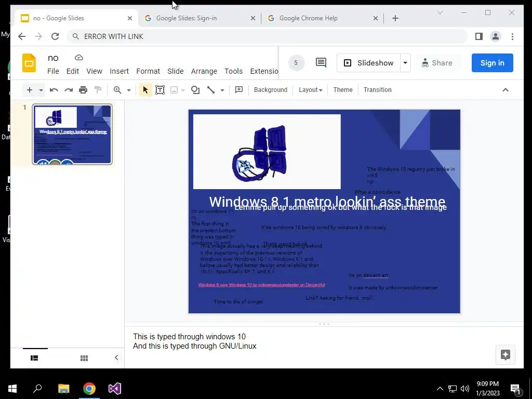Click Chrome back arrow
Image resolution: width=532 pixels, height=399 pixels.
pos(22,36)
